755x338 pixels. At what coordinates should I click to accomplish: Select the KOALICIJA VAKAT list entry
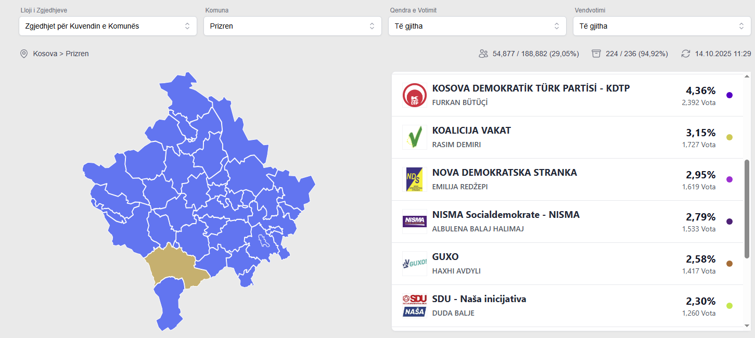click(471, 131)
